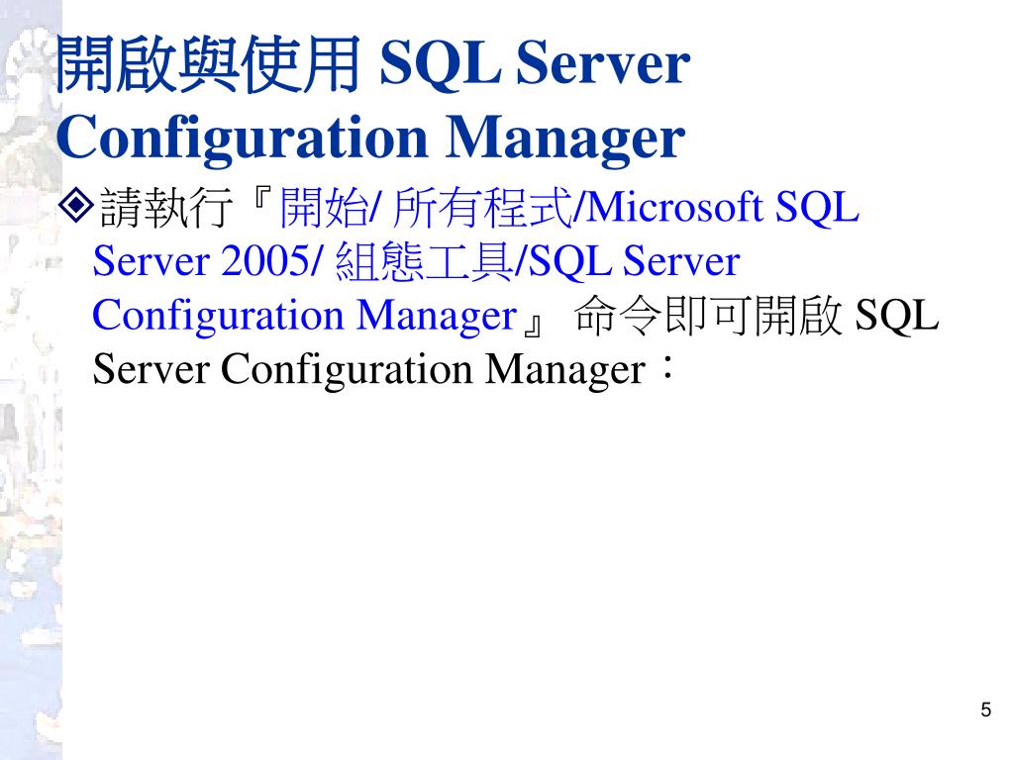
Task: Click the slide page number 5
Action: click(x=985, y=710)
